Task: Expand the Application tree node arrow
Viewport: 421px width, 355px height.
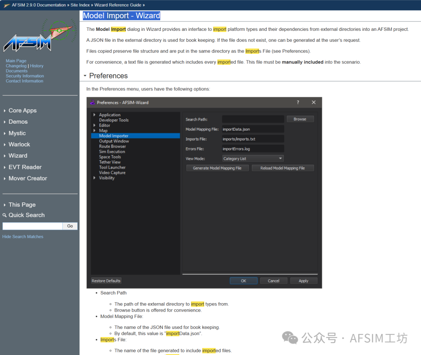Action: pos(94,115)
